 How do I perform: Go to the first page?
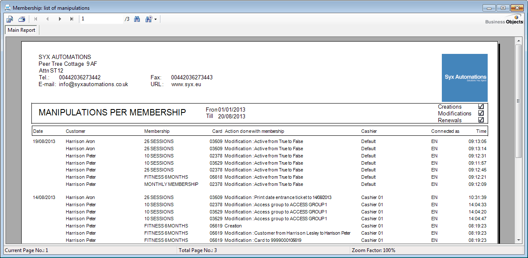(36, 19)
